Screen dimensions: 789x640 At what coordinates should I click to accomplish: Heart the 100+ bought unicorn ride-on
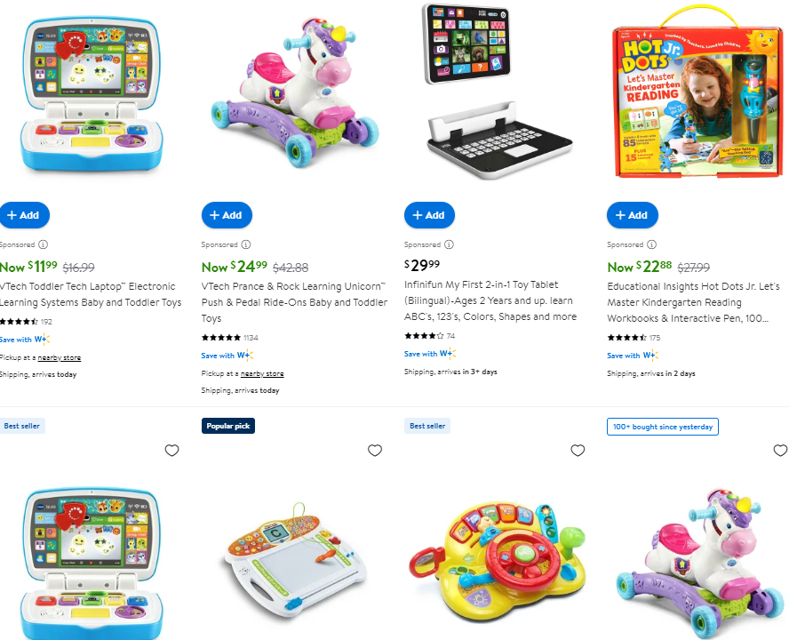780,450
